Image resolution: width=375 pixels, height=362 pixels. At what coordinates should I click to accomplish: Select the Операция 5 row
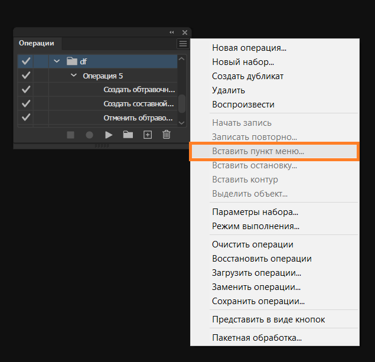click(x=97, y=76)
